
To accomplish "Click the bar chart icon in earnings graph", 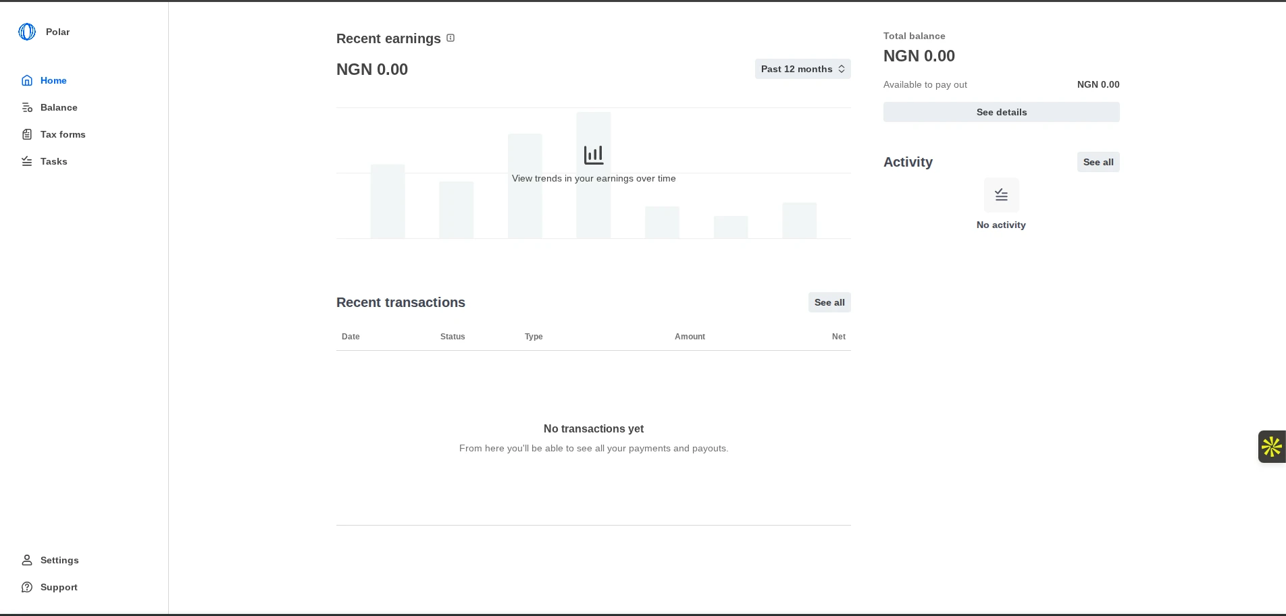I will 594,155.
